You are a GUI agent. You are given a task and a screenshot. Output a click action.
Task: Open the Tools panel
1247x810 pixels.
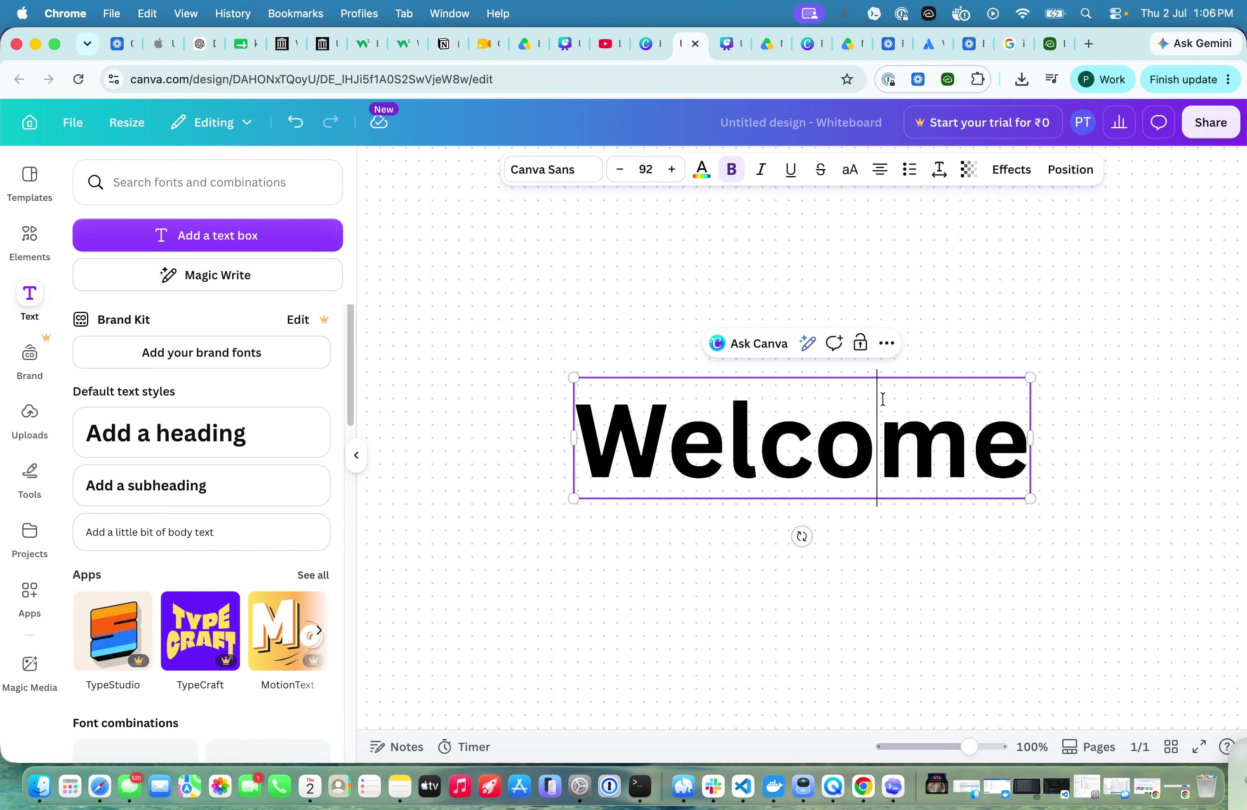coord(29,480)
